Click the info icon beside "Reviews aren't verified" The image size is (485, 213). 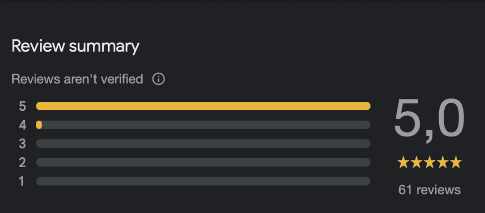click(159, 79)
